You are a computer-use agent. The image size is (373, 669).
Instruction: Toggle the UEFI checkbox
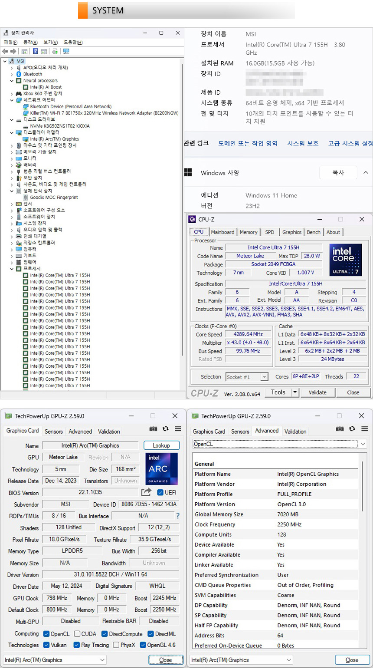(x=160, y=492)
